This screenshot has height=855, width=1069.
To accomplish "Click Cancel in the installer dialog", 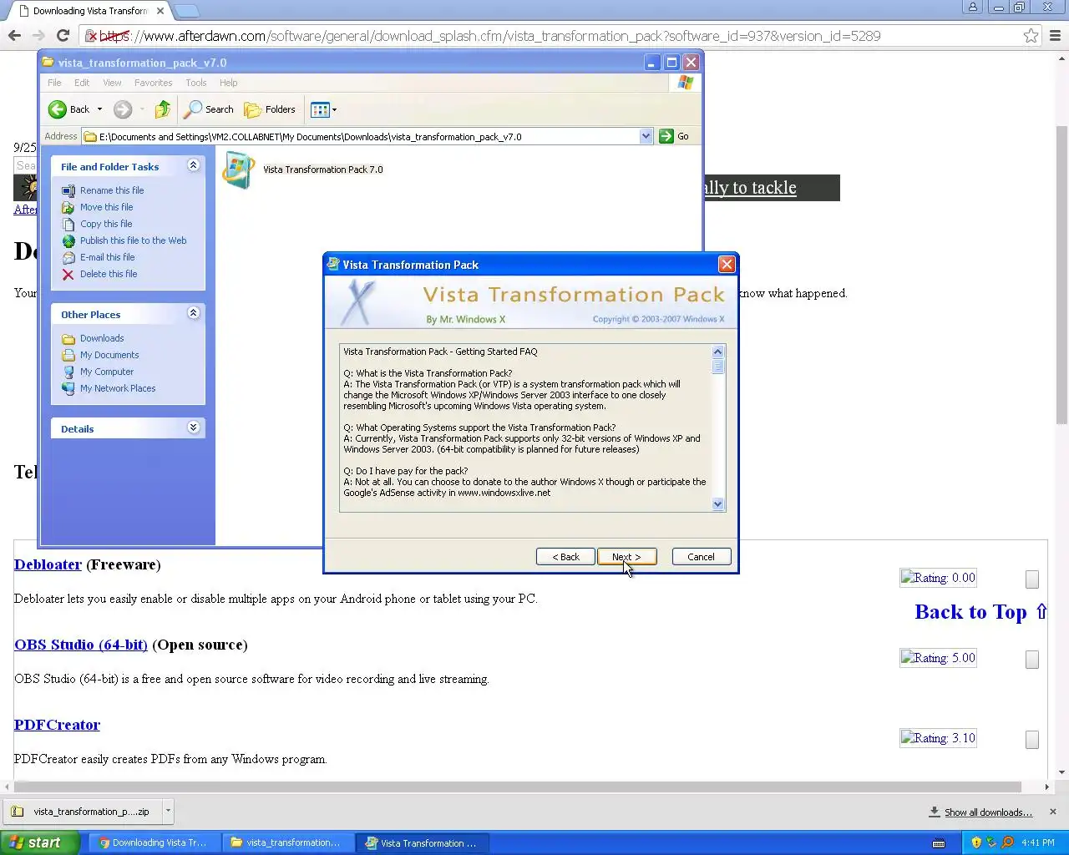I will [x=701, y=557].
